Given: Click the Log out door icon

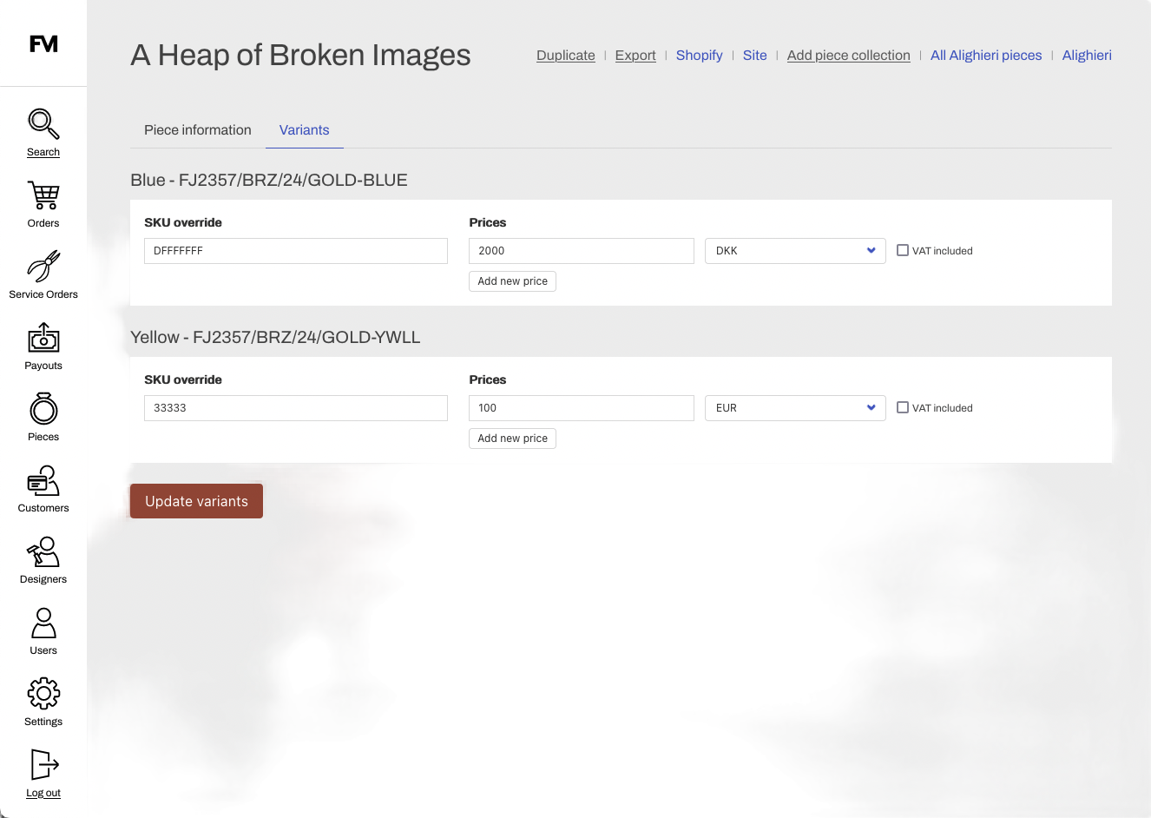Looking at the screenshot, I should coord(43,765).
